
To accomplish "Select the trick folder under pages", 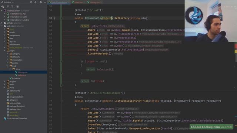I will 13,66.
